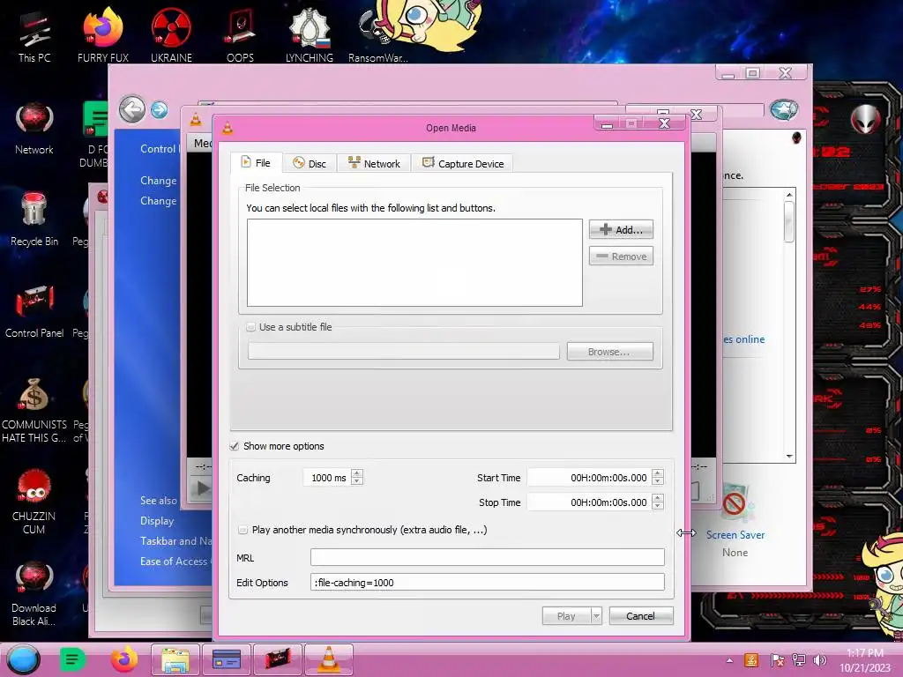This screenshot has height=677, width=903.
Task: Open the Control Panel desktop icon
Action: pos(34,311)
